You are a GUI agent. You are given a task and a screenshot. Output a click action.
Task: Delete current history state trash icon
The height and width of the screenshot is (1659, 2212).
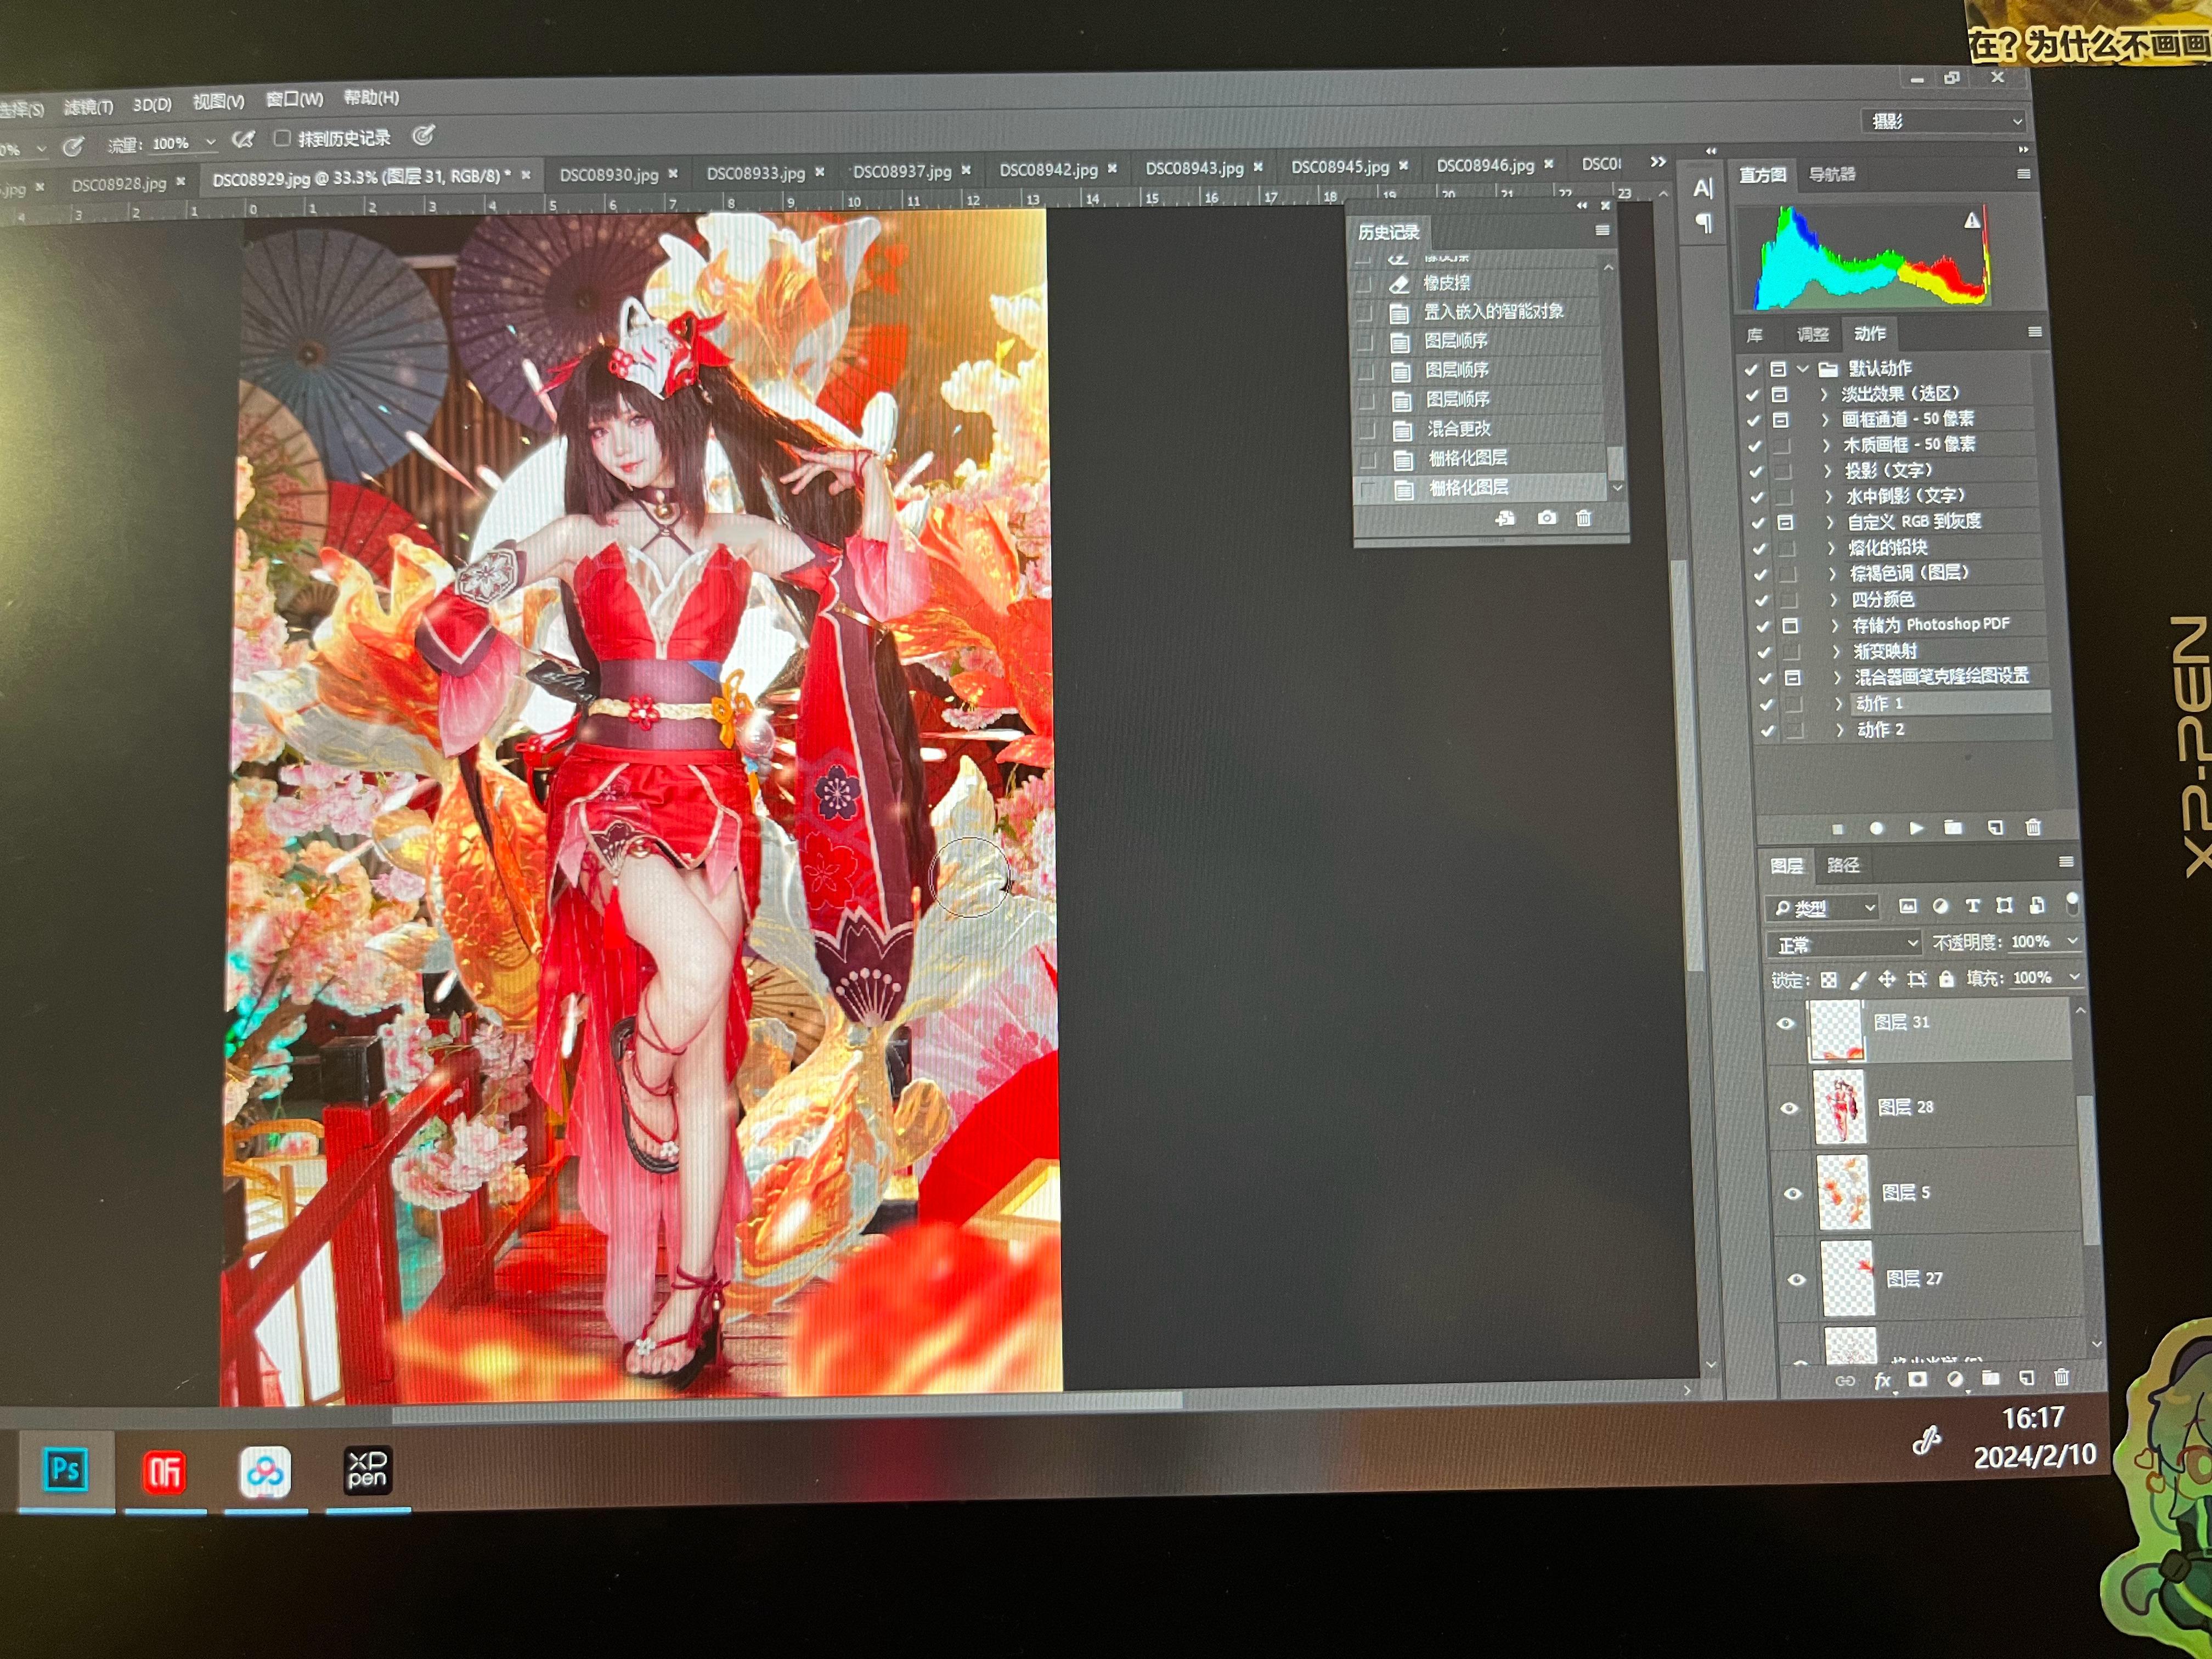coord(1584,518)
